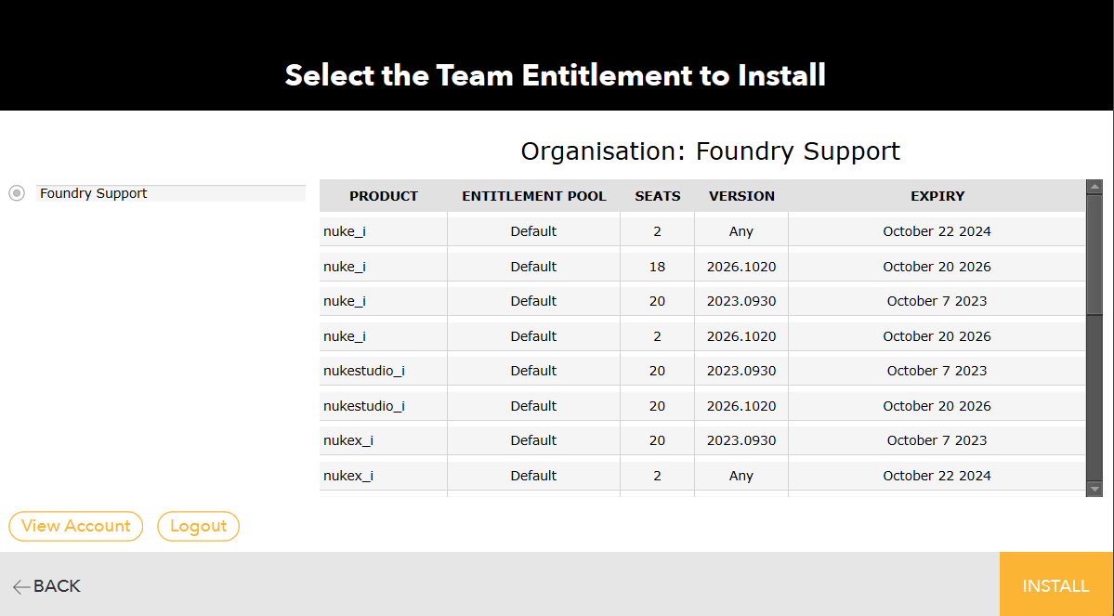Click the ENTITLEMENT POOL column header

534,196
